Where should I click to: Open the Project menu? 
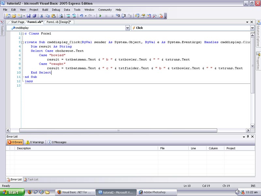pos(34,10)
